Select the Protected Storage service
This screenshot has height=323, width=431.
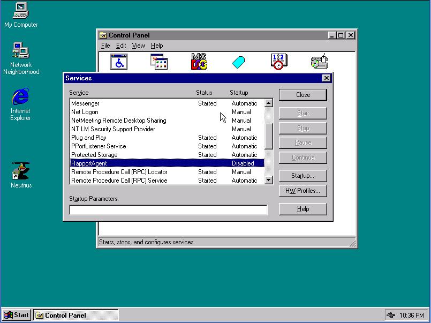[x=167, y=154]
